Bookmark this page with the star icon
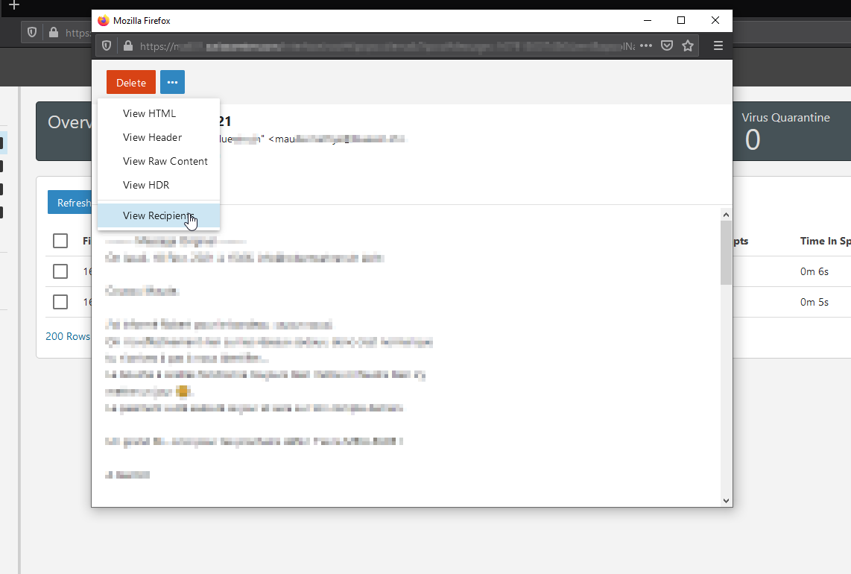The height and width of the screenshot is (574, 851). 688,46
